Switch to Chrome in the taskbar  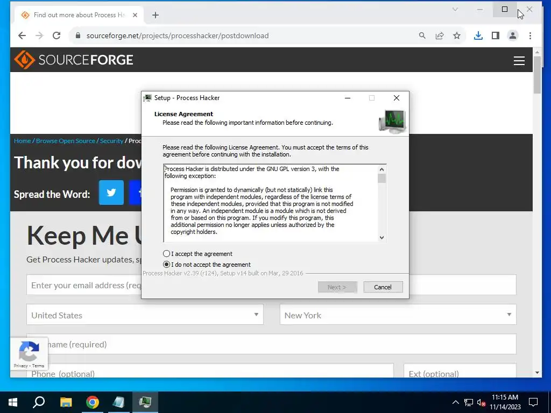pyautogui.click(x=93, y=402)
